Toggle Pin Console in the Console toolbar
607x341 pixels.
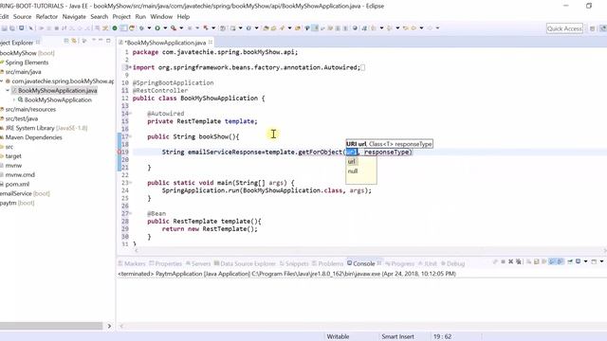570,261
